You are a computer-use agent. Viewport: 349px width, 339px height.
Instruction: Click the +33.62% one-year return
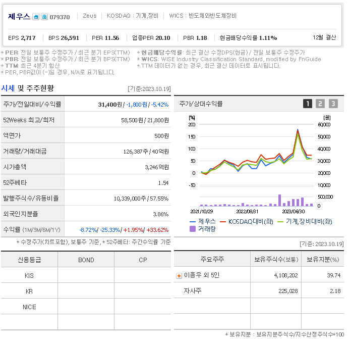pos(157,230)
